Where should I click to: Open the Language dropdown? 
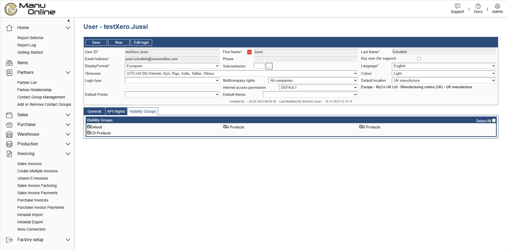pyautogui.click(x=443, y=66)
